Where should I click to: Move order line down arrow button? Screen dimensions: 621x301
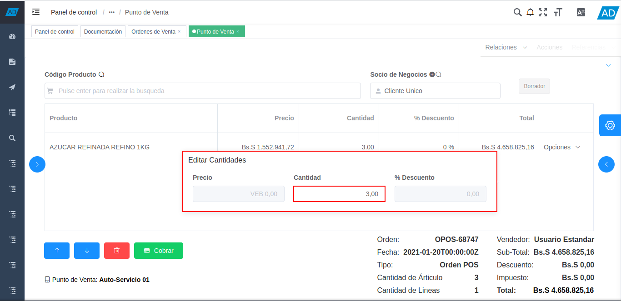pyautogui.click(x=87, y=251)
